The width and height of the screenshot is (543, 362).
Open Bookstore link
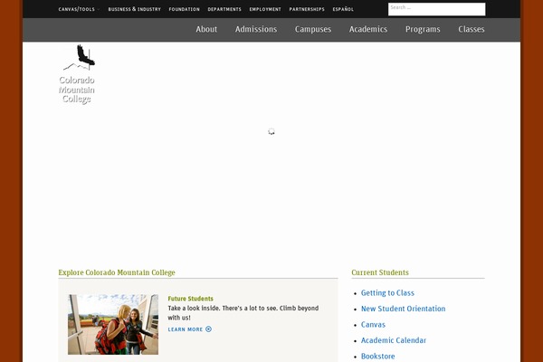tap(377, 357)
